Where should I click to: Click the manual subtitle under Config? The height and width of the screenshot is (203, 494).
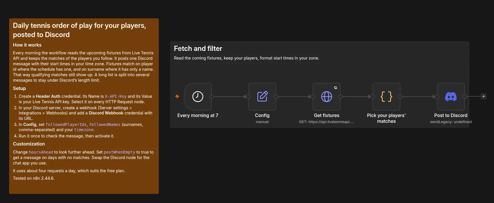pos(262,122)
